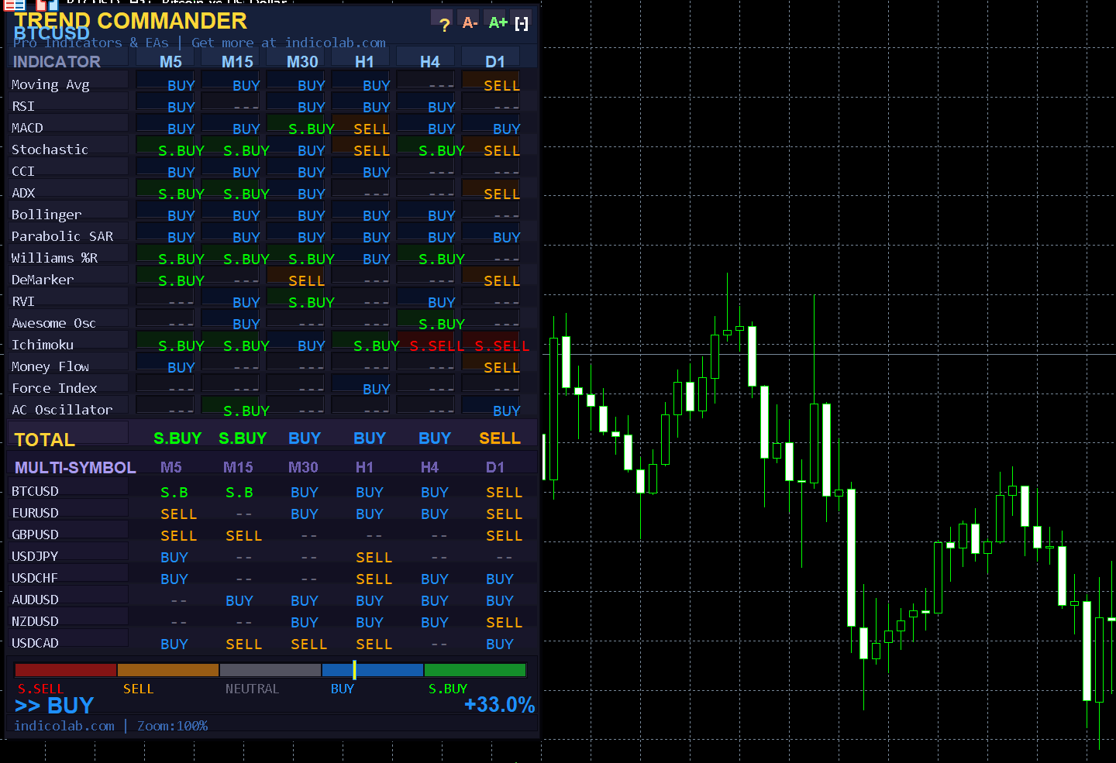Open the USDCAD symbol row

tap(36, 643)
